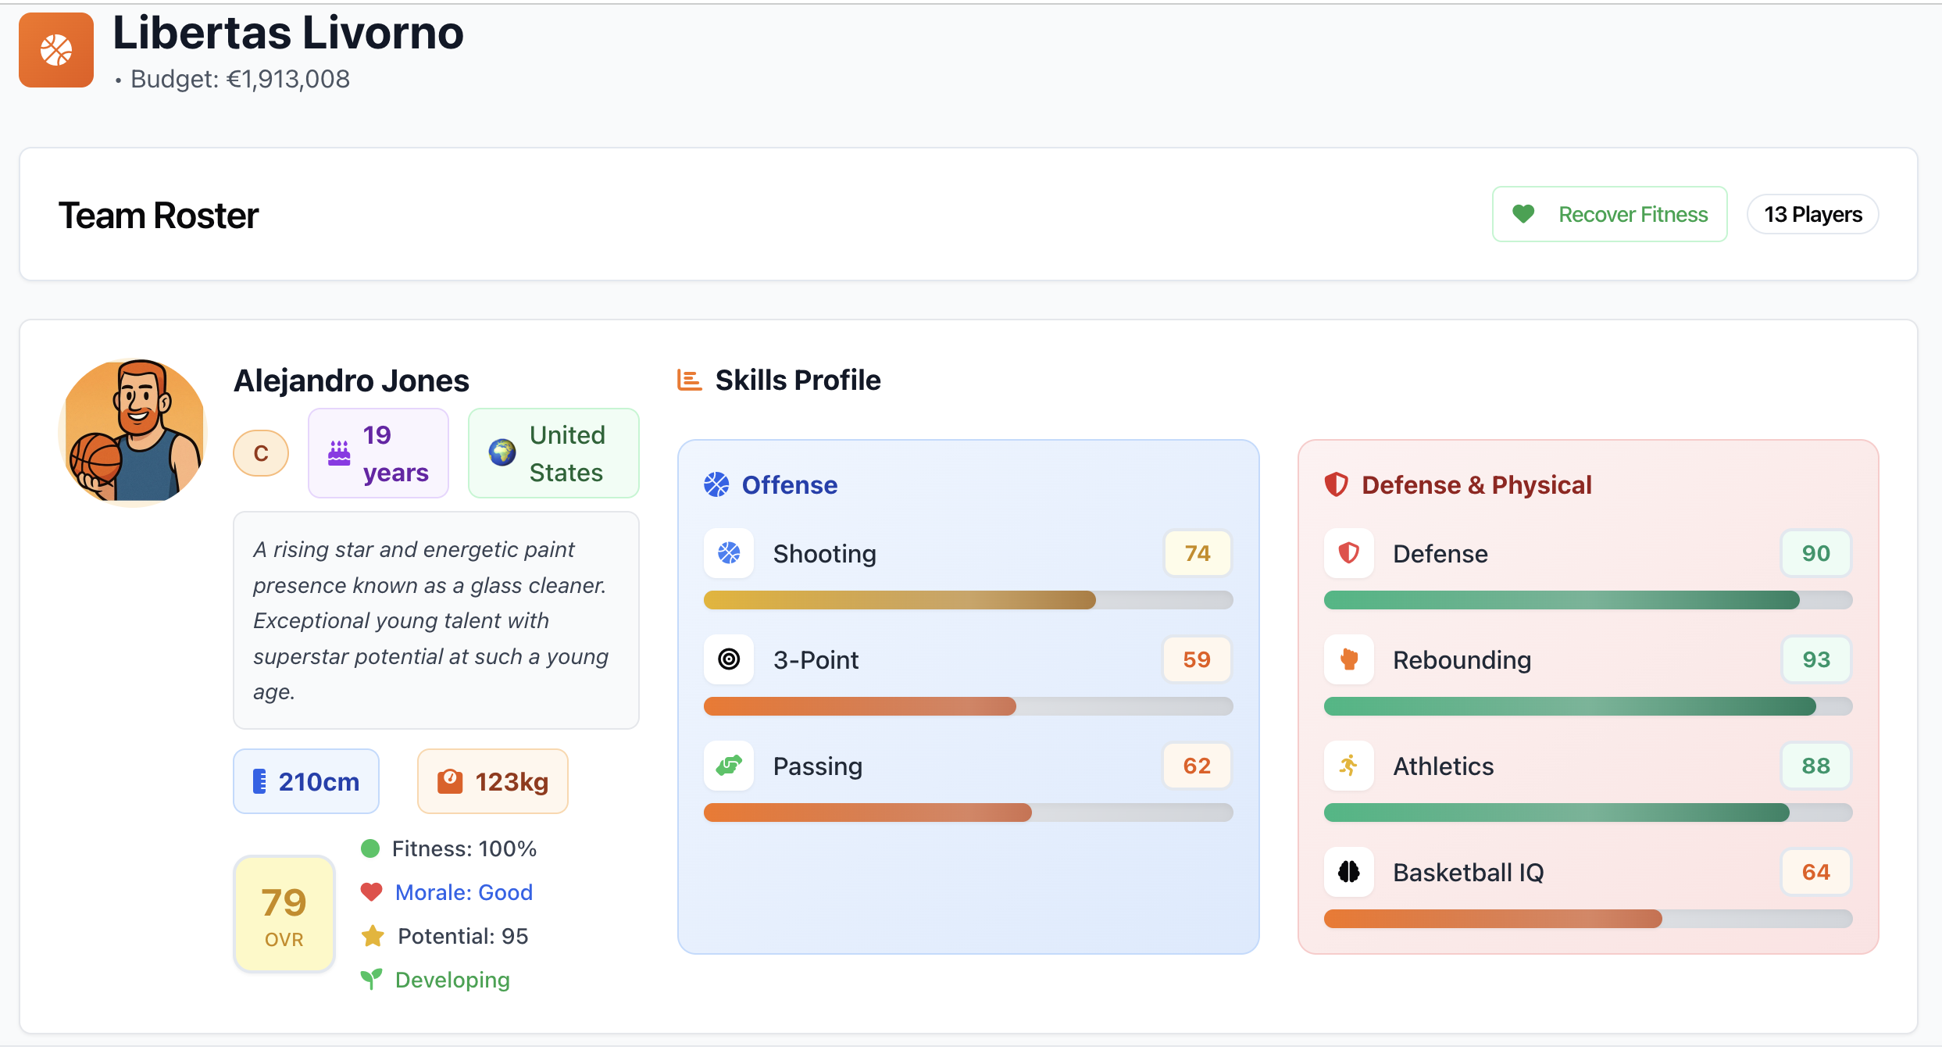Viewport: 1942px width, 1050px height.
Task: Click the 3-Point target icon
Action: pos(728,659)
